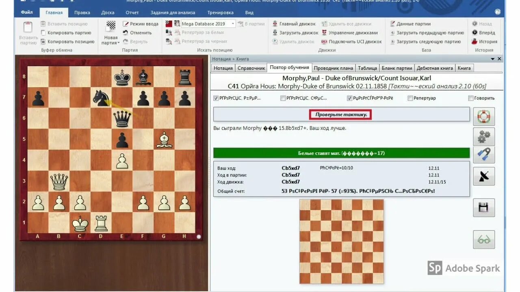This screenshot has width=520, height=292.
Task: Click the satellite dish icon button
Action: pyautogui.click(x=484, y=176)
